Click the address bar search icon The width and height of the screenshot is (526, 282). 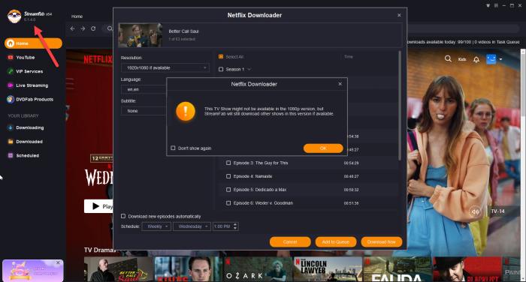pyautogui.click(x=110, y=28)
